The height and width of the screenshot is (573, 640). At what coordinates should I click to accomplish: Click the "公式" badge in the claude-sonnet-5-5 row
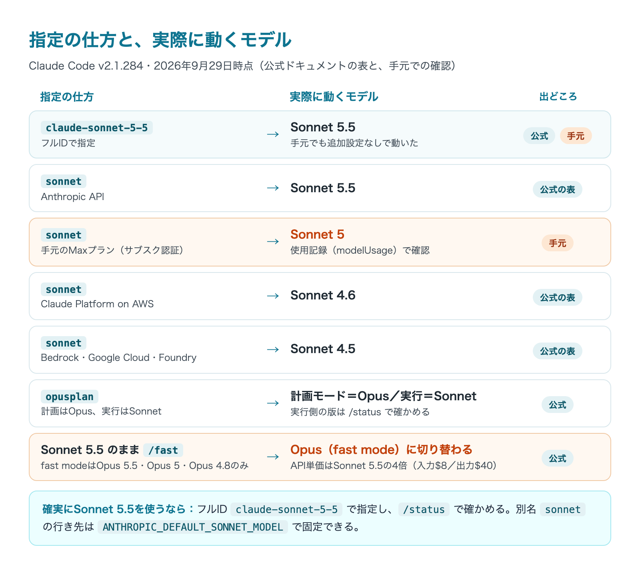pyautogui.click(x=539, y=136)
